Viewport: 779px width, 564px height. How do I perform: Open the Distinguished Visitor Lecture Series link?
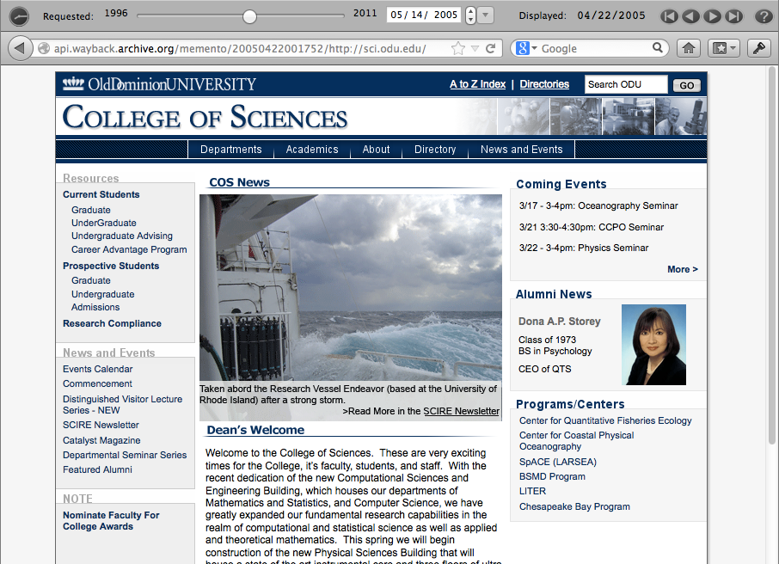point(122,404)
